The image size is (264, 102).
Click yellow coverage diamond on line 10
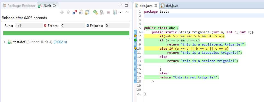(x=135, y=49)
